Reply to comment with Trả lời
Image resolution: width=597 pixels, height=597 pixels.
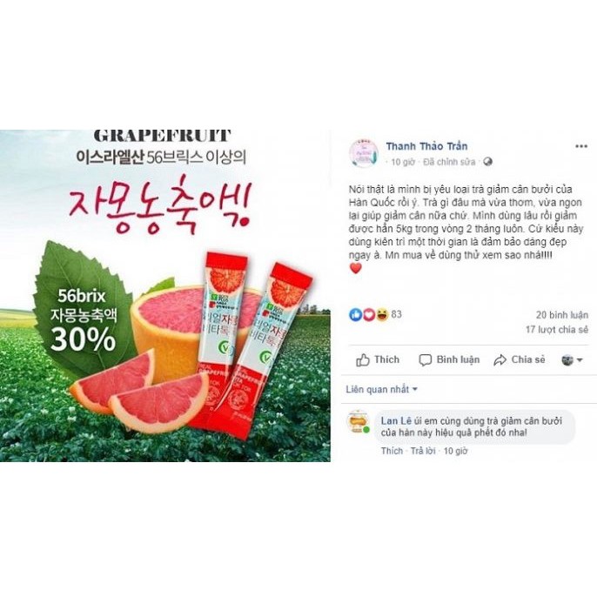click(x=423, y=451)
